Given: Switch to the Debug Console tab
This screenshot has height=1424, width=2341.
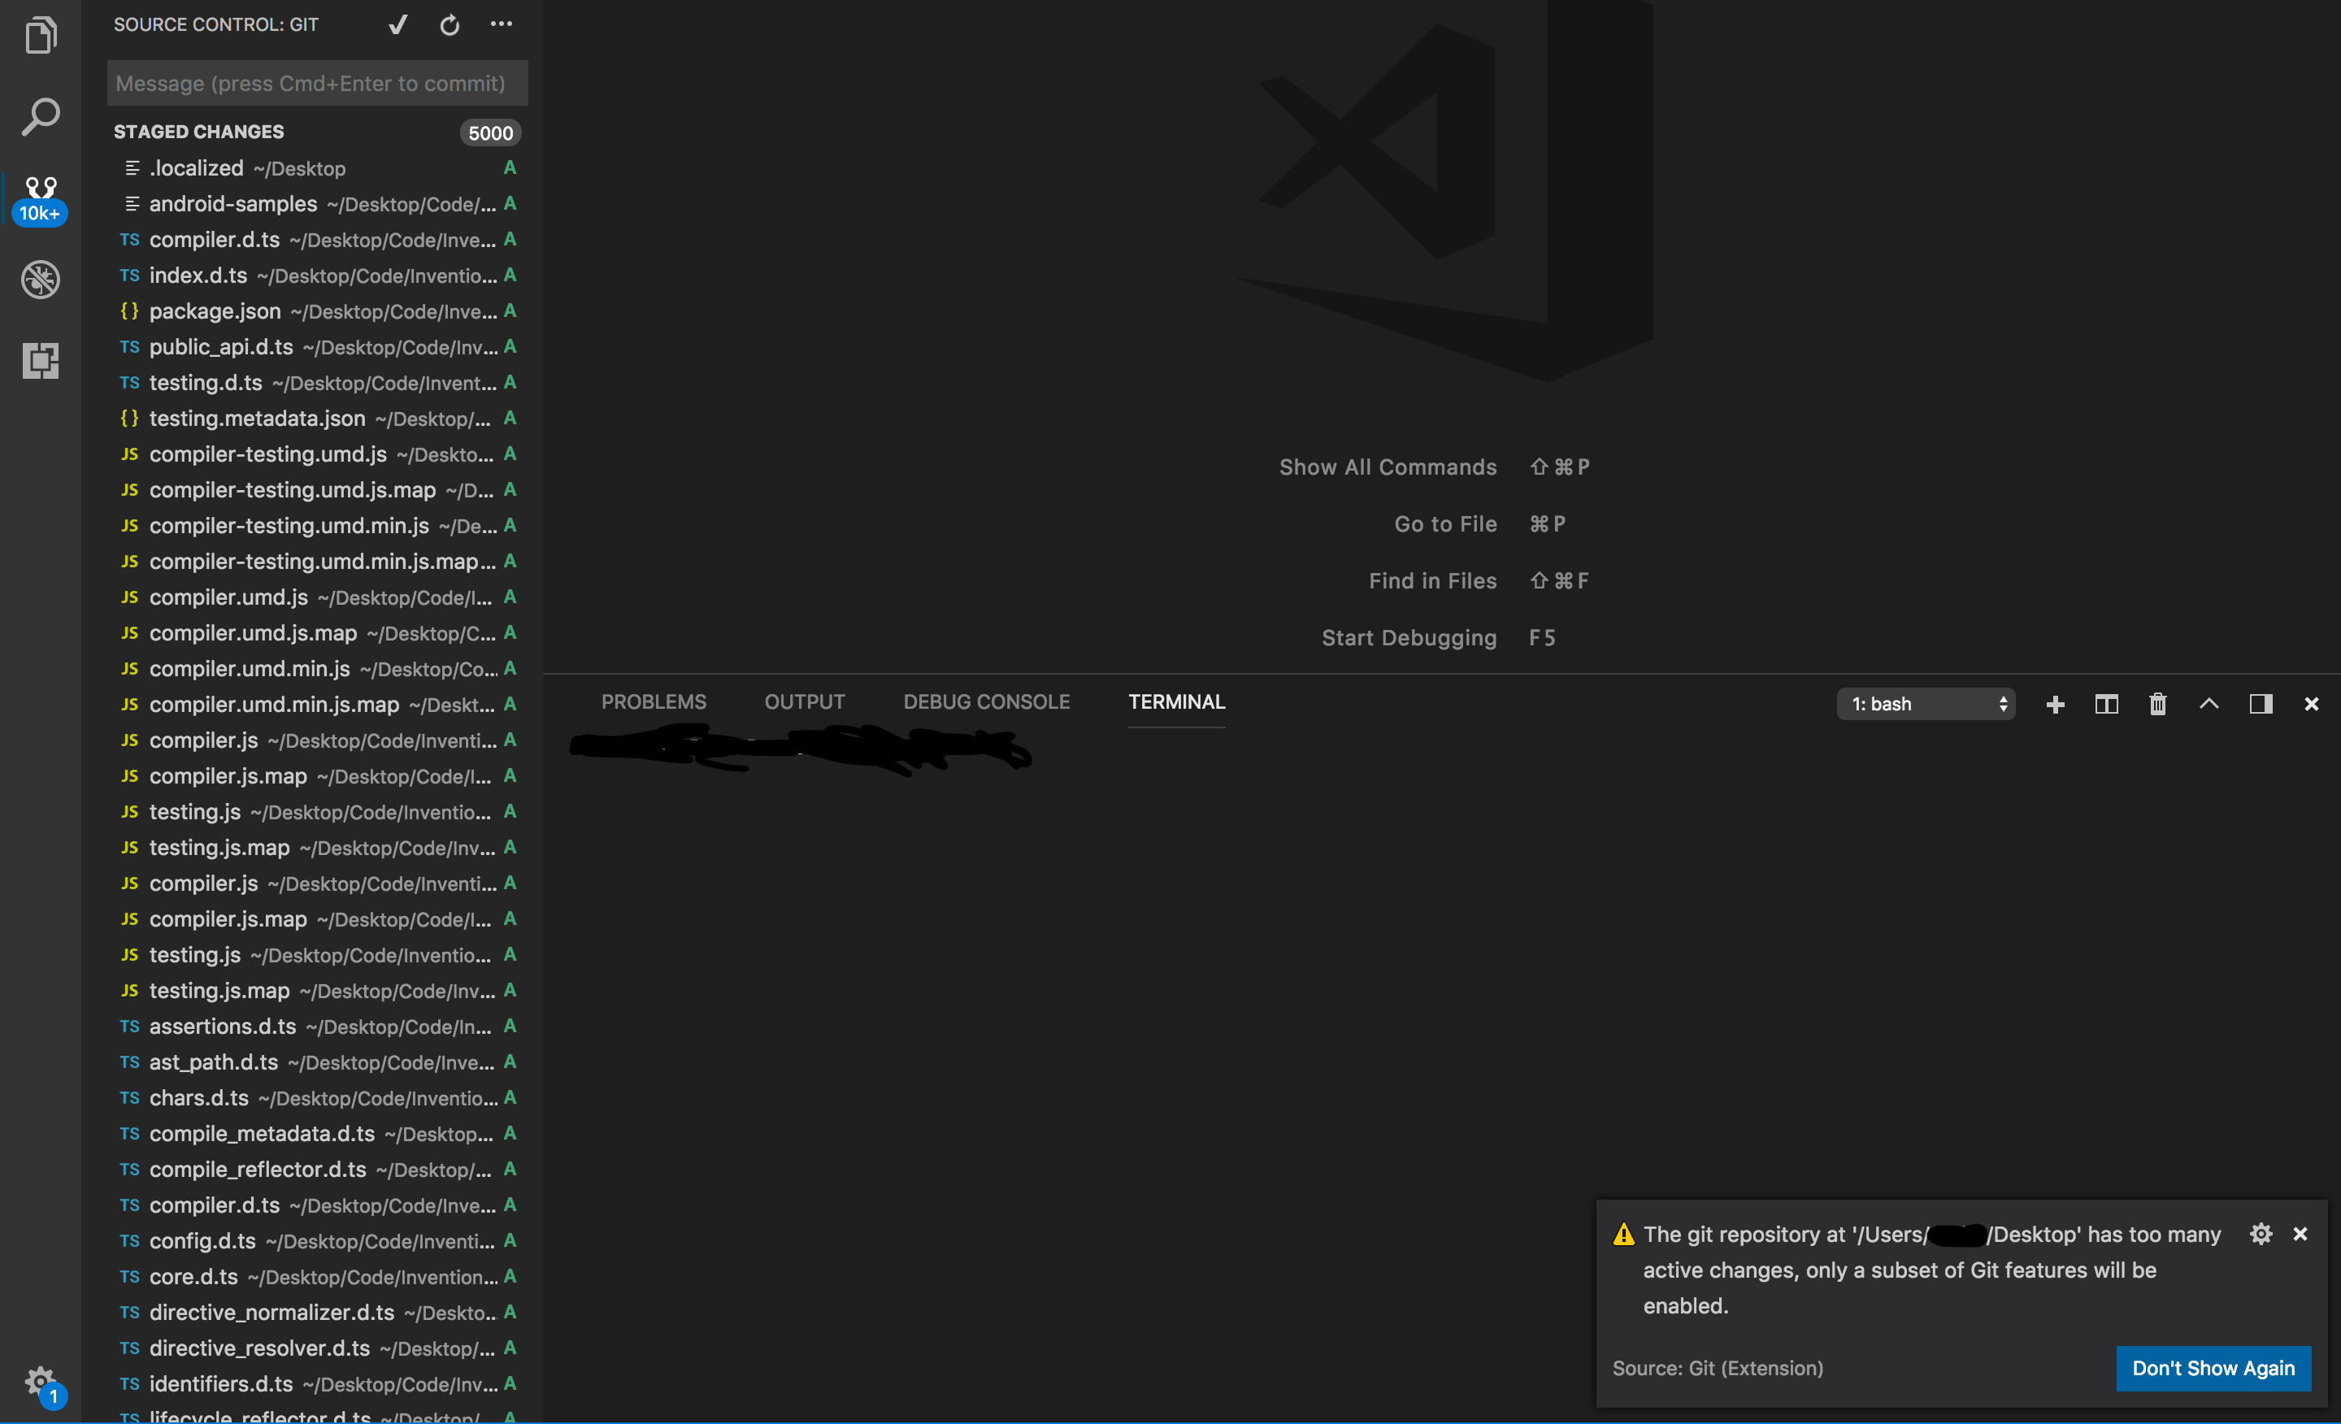Looking at the screenshot, I should click(986, 702).
